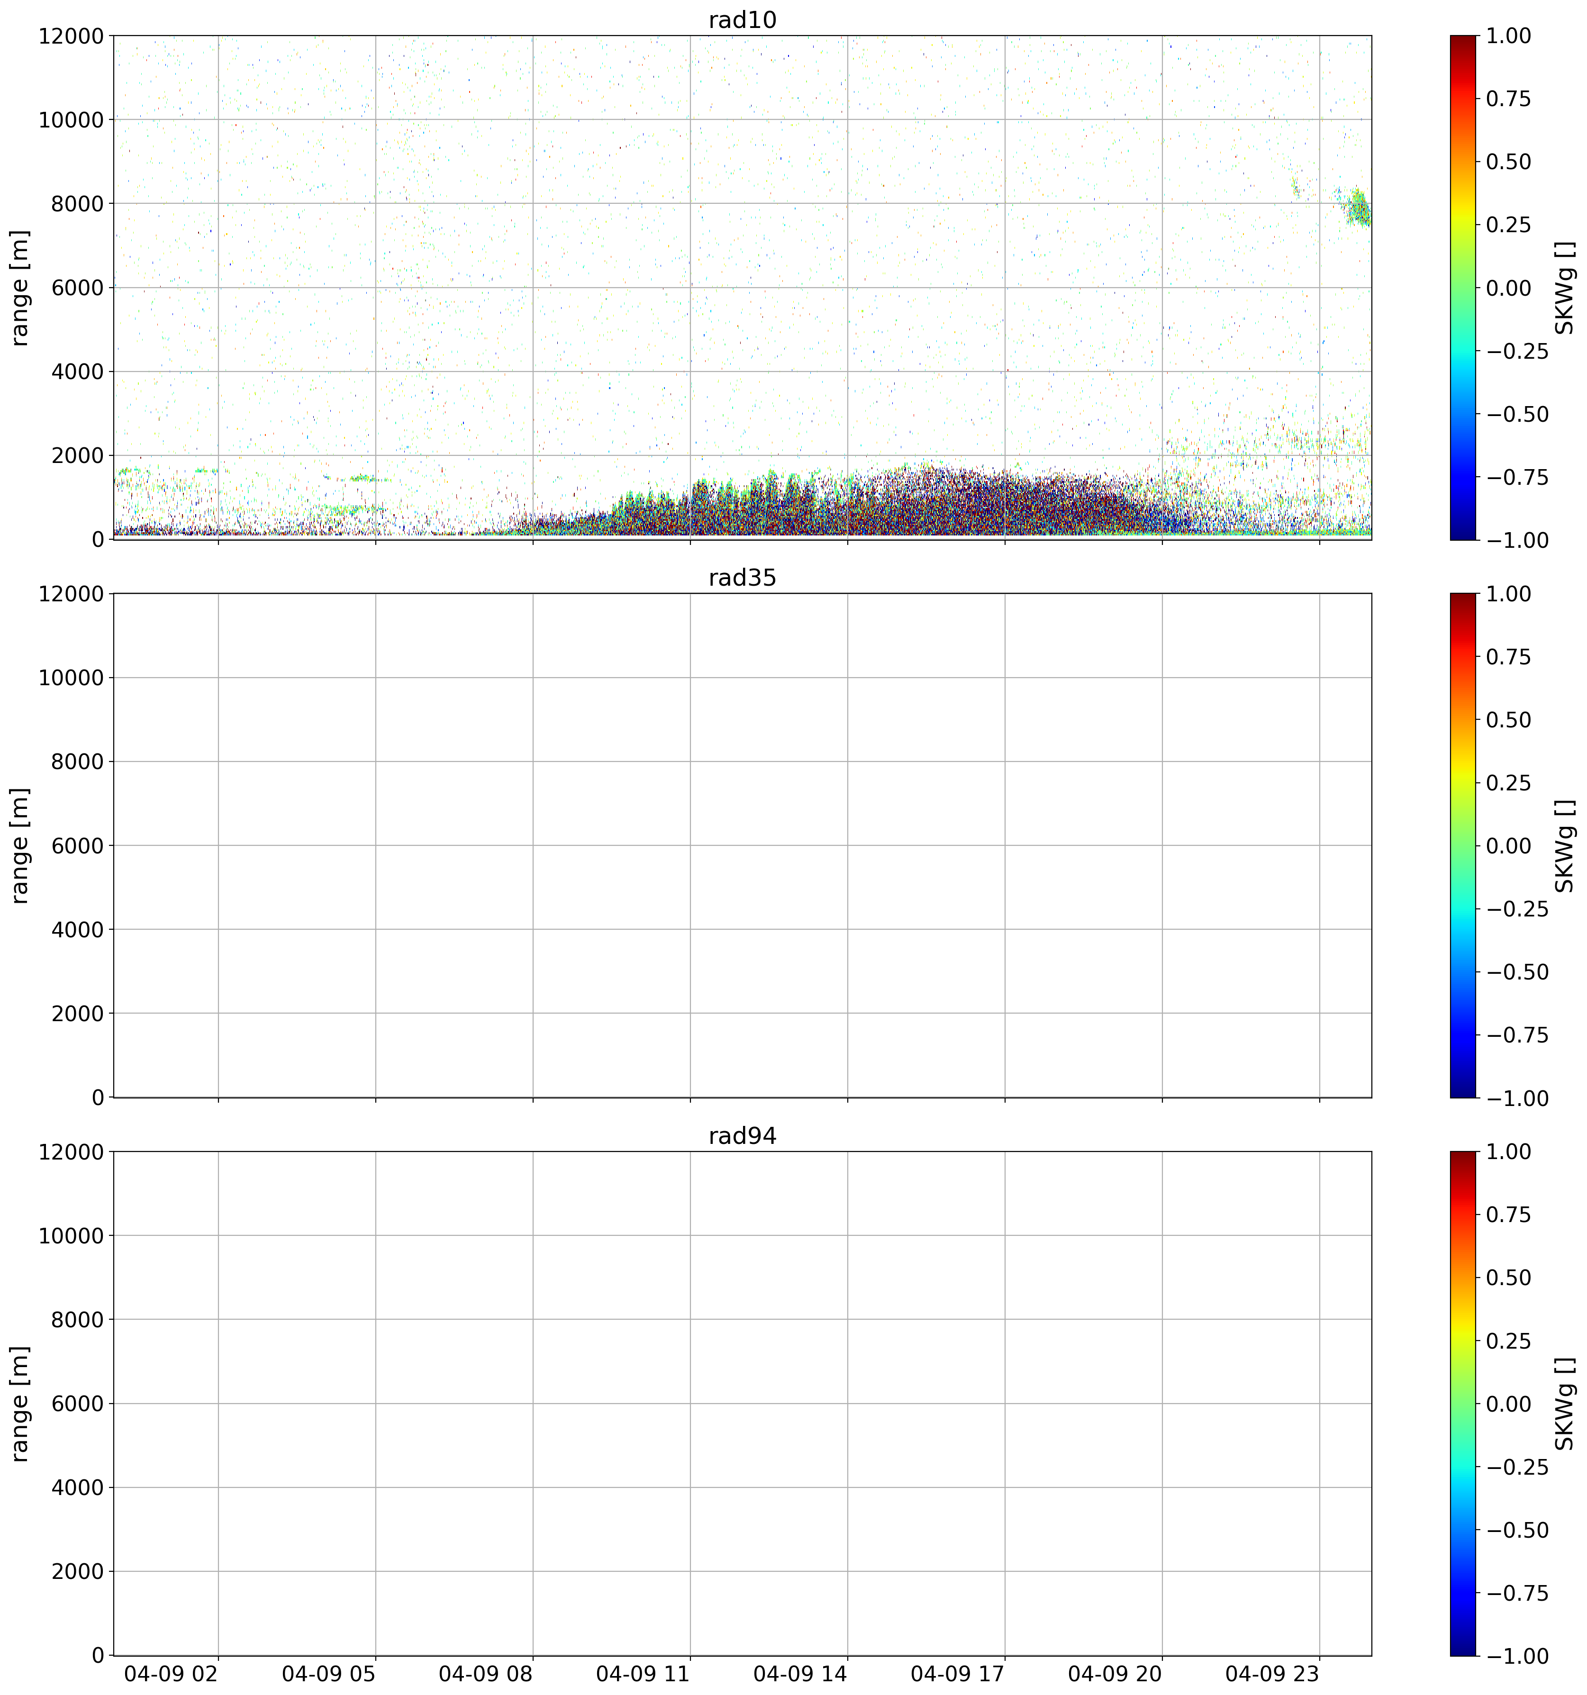The width and height of the screenshot is (1587, 1695).
Task: Click the empty rad94 plot area
Action: pos(742,1404)
